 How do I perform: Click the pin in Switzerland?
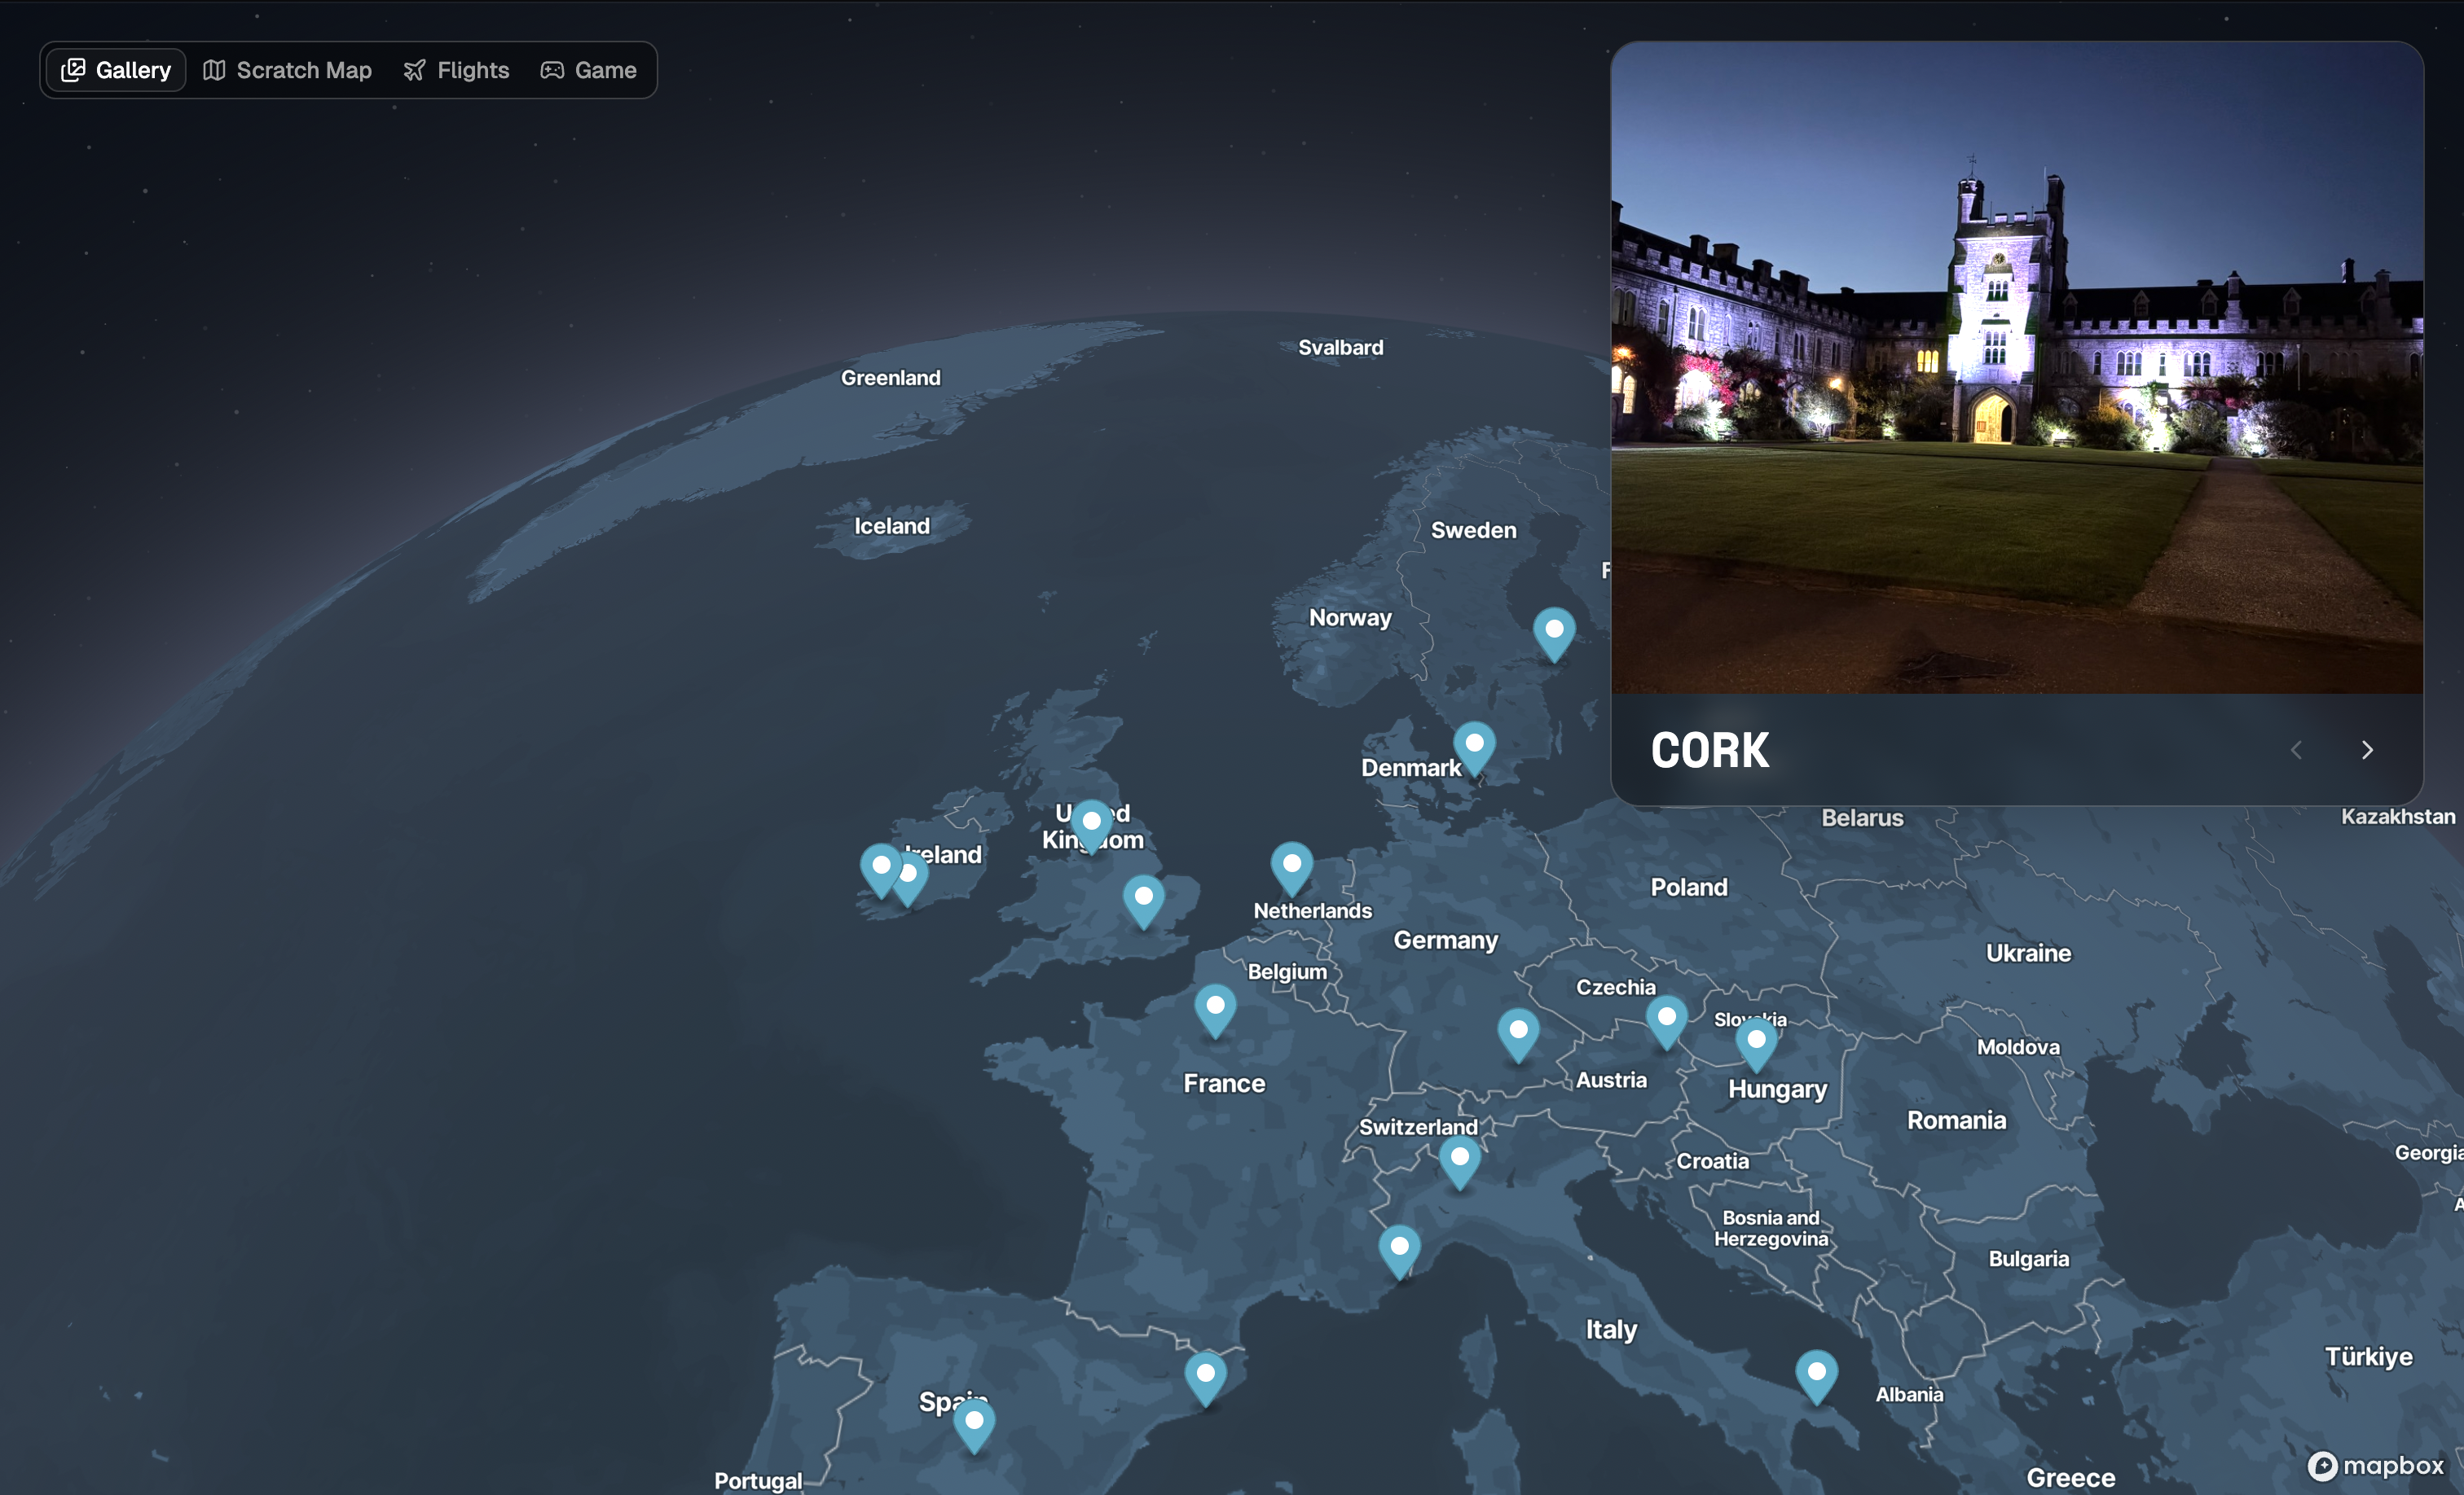pos(1460,1157)
